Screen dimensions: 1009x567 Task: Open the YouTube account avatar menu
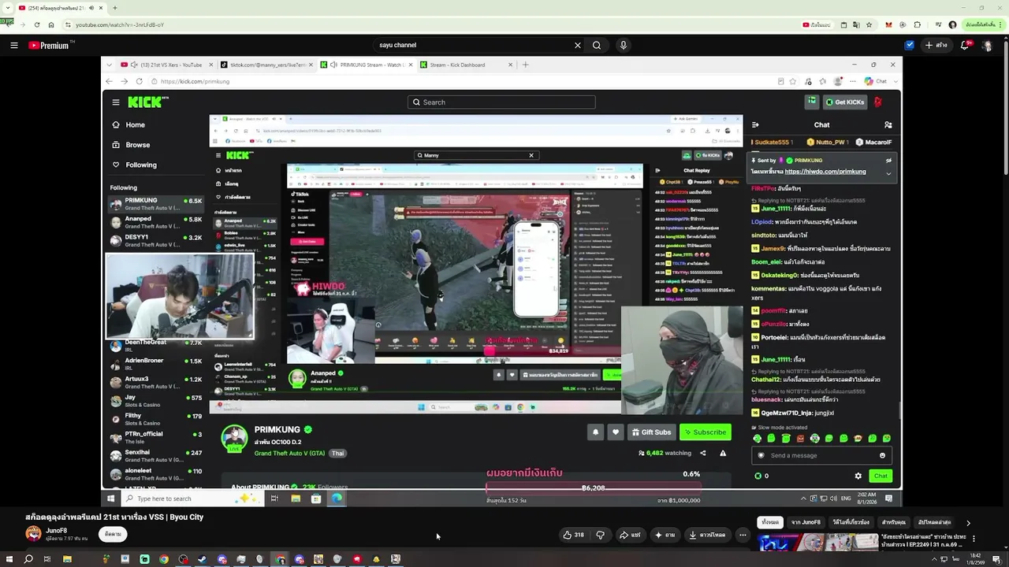pyautogui.click(x=987, y=45)
